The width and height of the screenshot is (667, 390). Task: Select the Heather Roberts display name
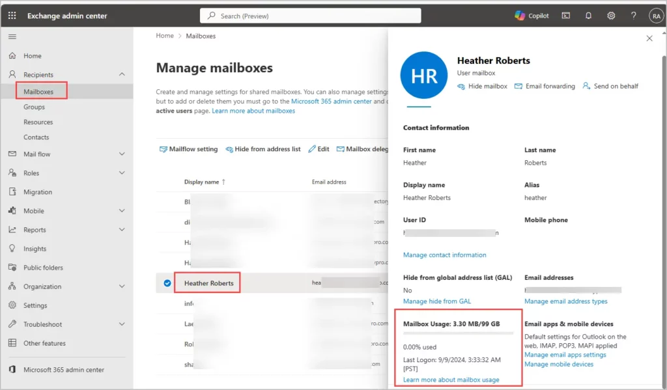click(209, 283)
